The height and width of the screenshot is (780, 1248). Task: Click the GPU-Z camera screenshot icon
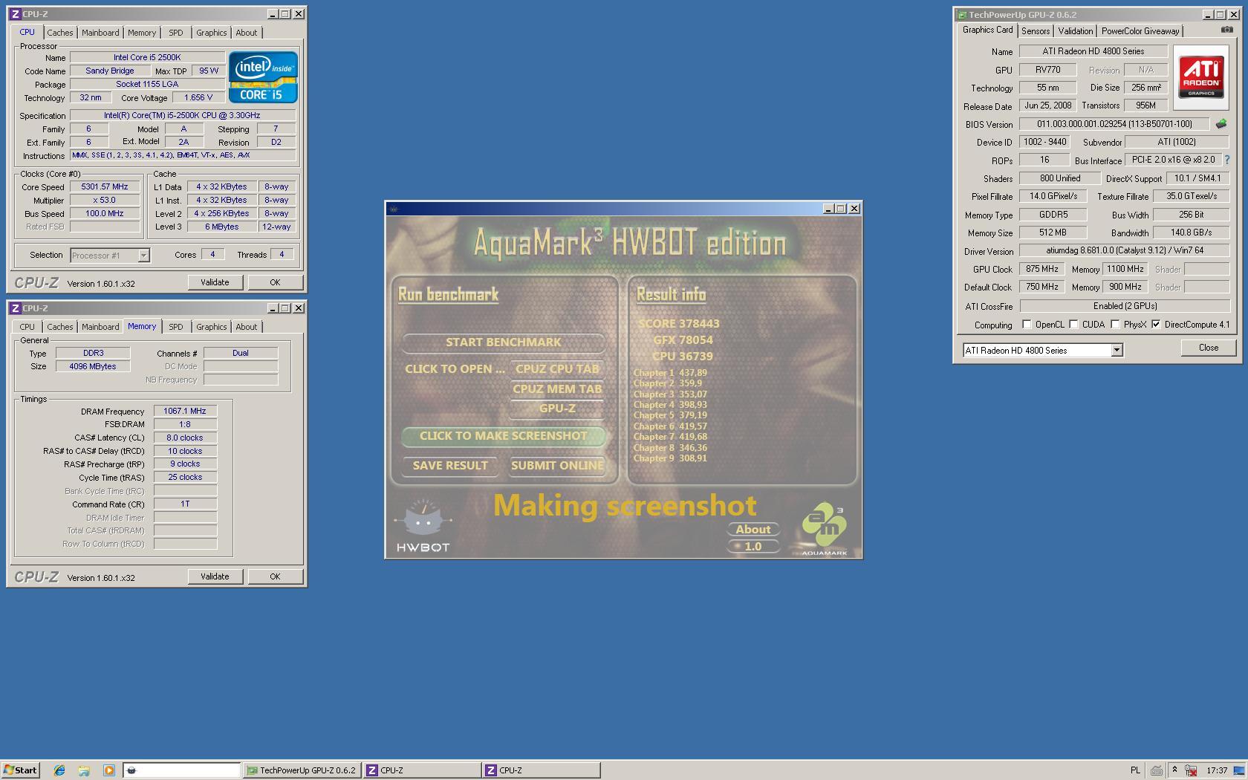(1226, 30)
